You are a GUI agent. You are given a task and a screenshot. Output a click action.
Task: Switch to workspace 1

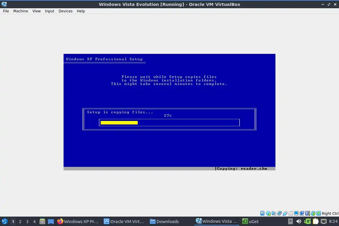(13, 222)
